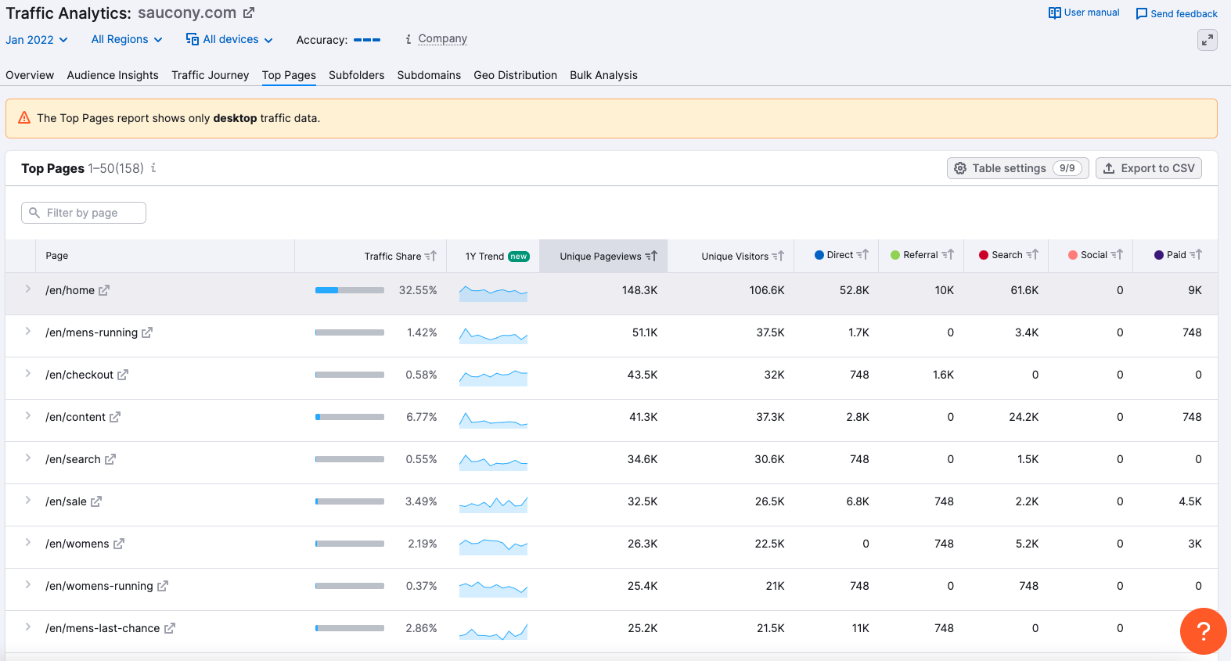Sort by Referral traffic column icon
This screenshot has width=1231, height=661.
[x=948, y=254]
